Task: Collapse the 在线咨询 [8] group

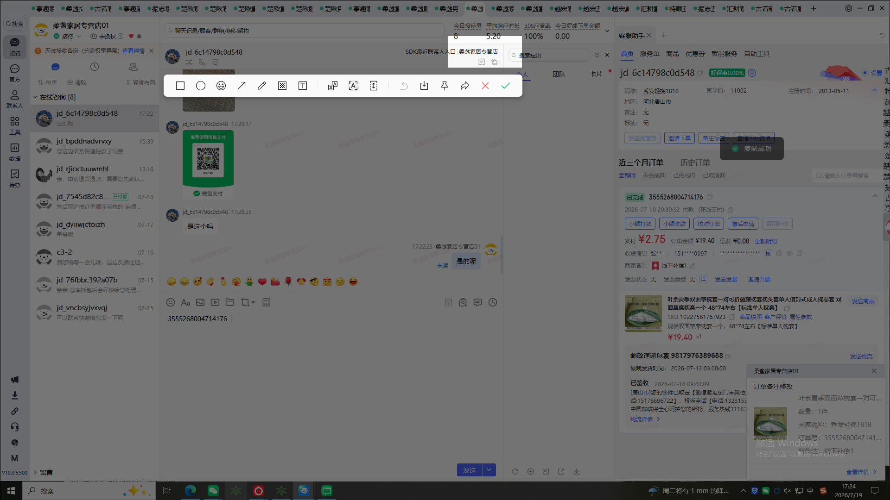Action: pos(35,97)
